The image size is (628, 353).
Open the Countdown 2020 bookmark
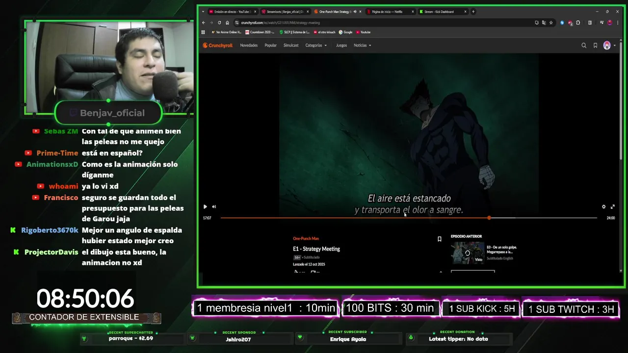260,32
